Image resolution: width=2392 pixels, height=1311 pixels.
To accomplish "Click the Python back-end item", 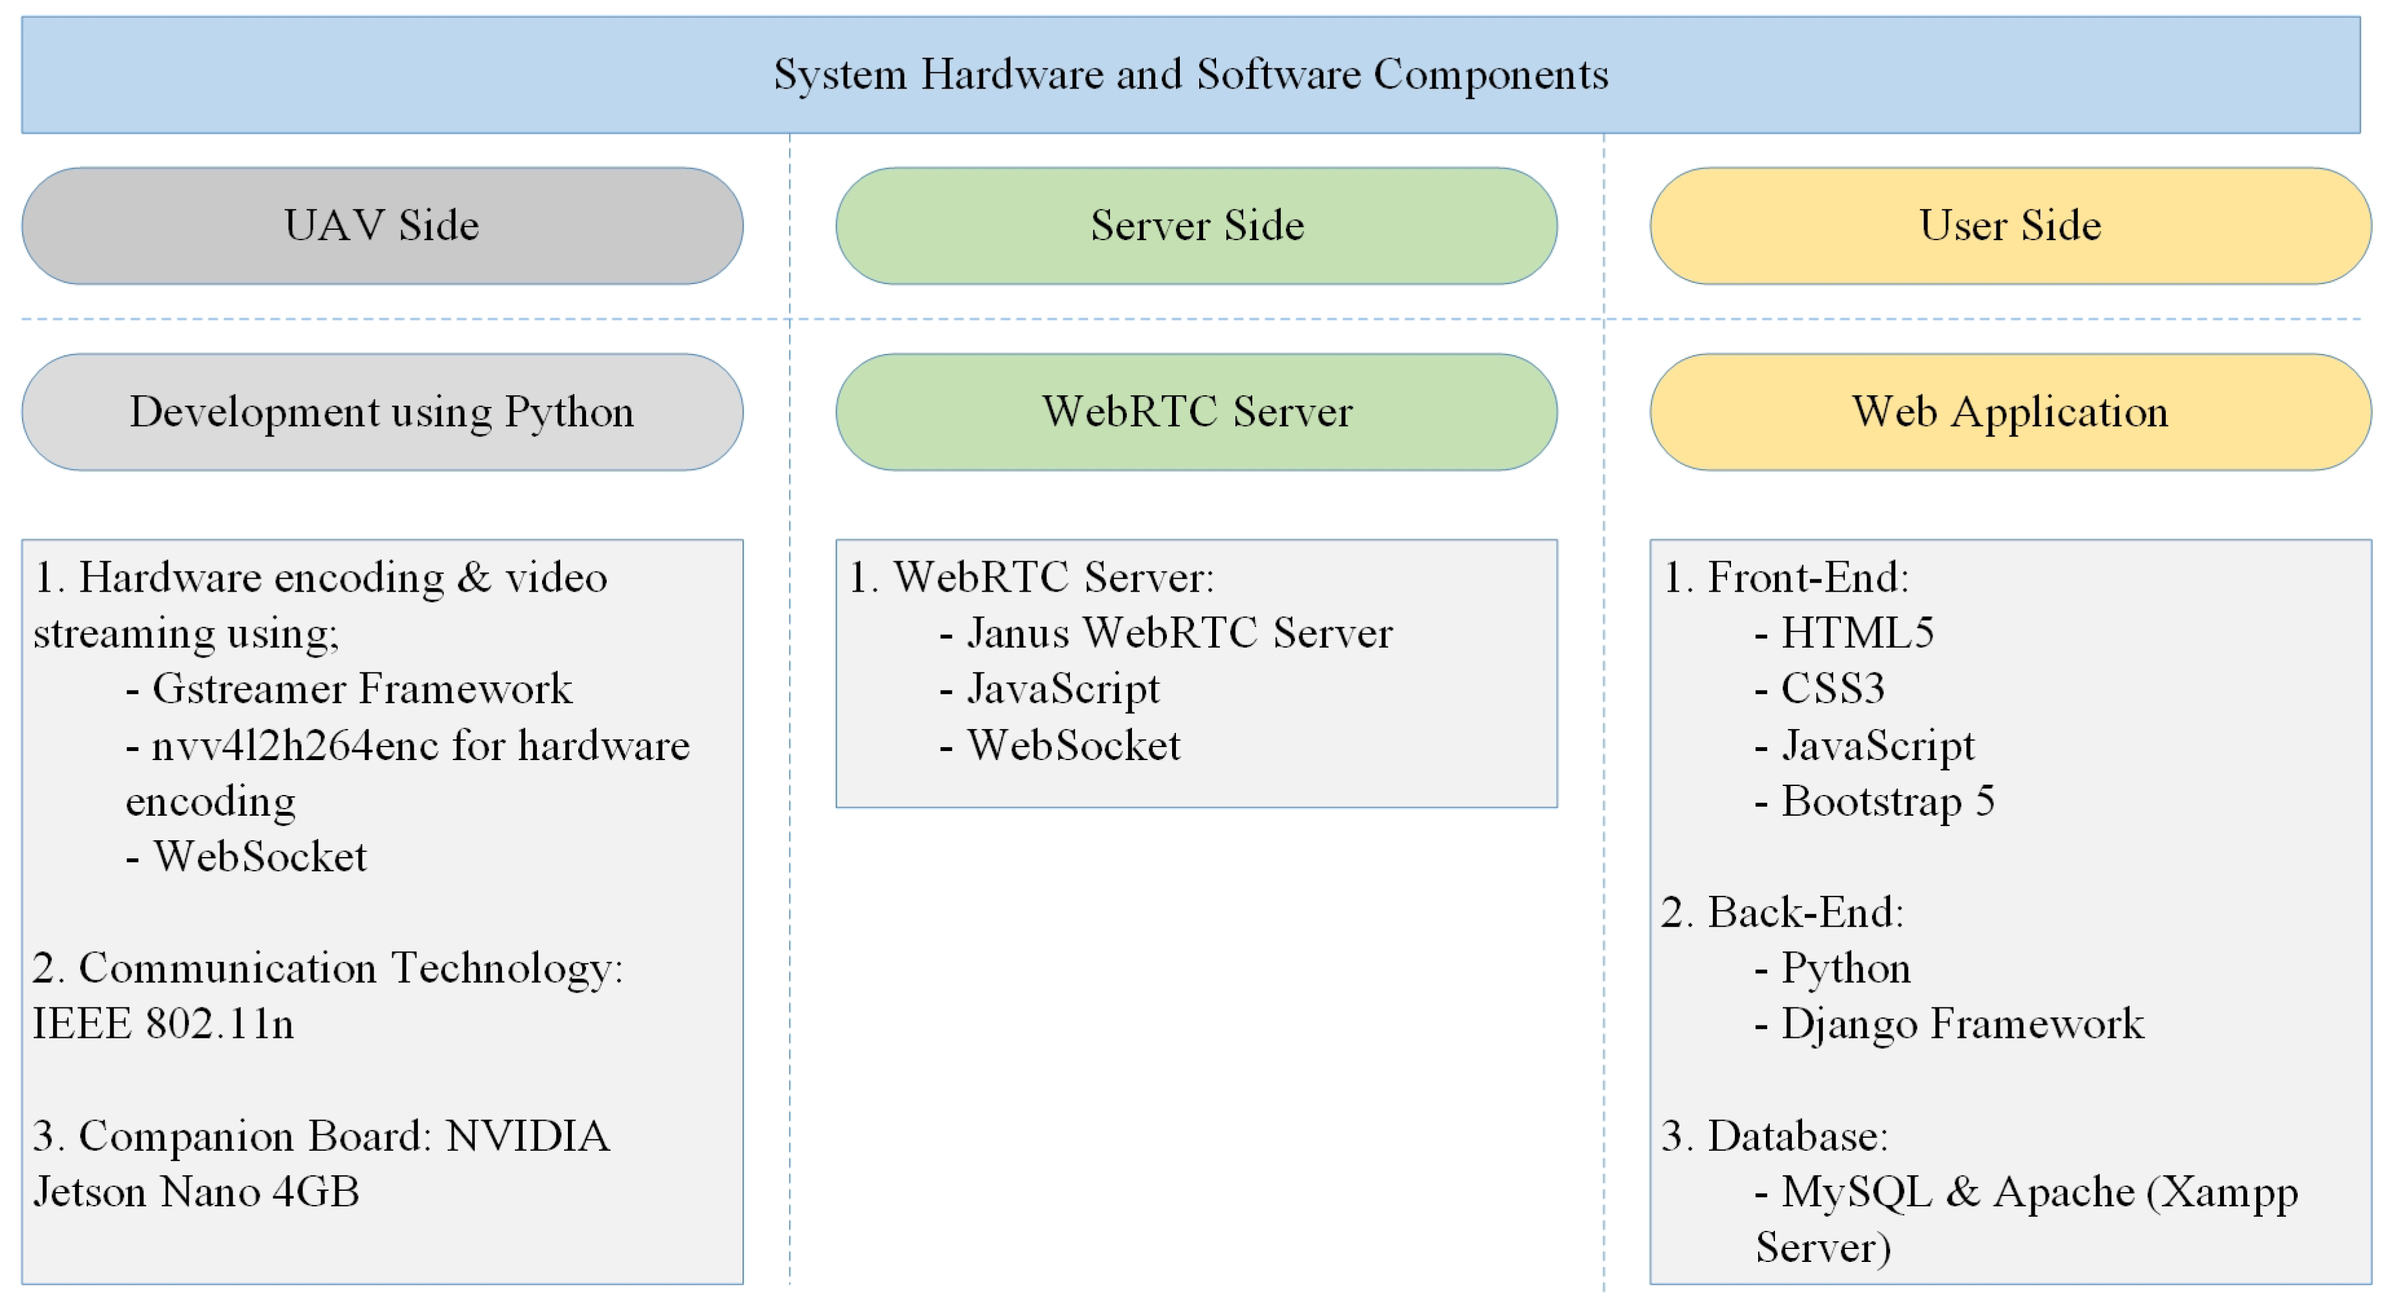I will coord(1845,969).
